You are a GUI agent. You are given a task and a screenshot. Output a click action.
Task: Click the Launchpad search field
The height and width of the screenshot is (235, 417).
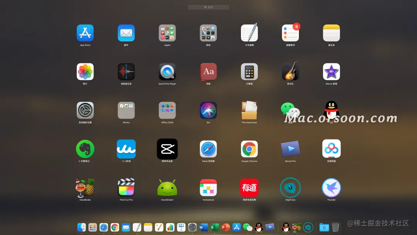(208, 7)
